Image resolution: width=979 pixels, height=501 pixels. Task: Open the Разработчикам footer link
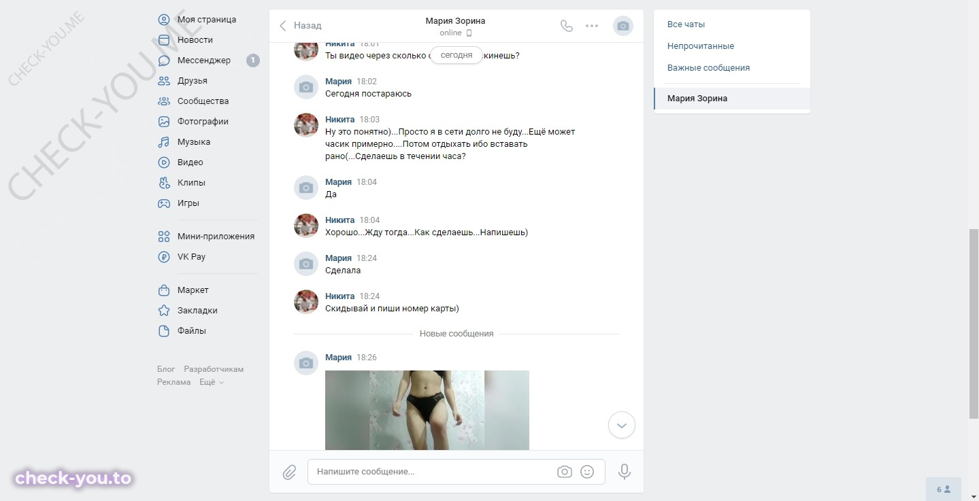214,369
